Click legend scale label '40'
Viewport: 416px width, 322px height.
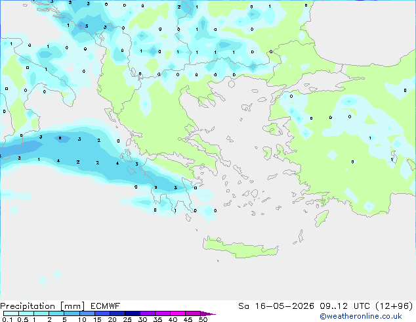pyautogui.click(x=173, y=319)
